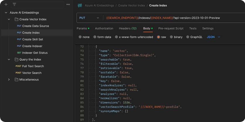Select the form-data radio option
245x122 pixels.
point(95,37)
